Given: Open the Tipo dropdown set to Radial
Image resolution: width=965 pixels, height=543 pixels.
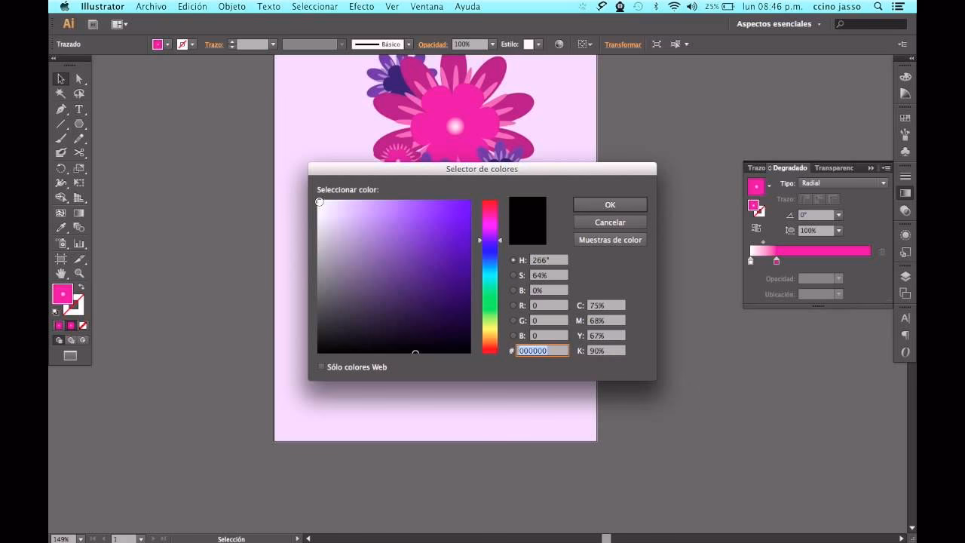Looking at the screenshot, I should click(x=841, y=183).
